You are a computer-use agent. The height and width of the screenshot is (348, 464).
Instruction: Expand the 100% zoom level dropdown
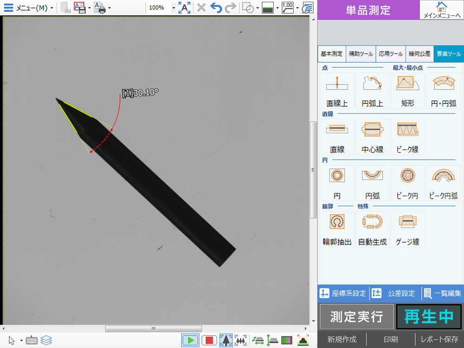(x=174, y=8)
